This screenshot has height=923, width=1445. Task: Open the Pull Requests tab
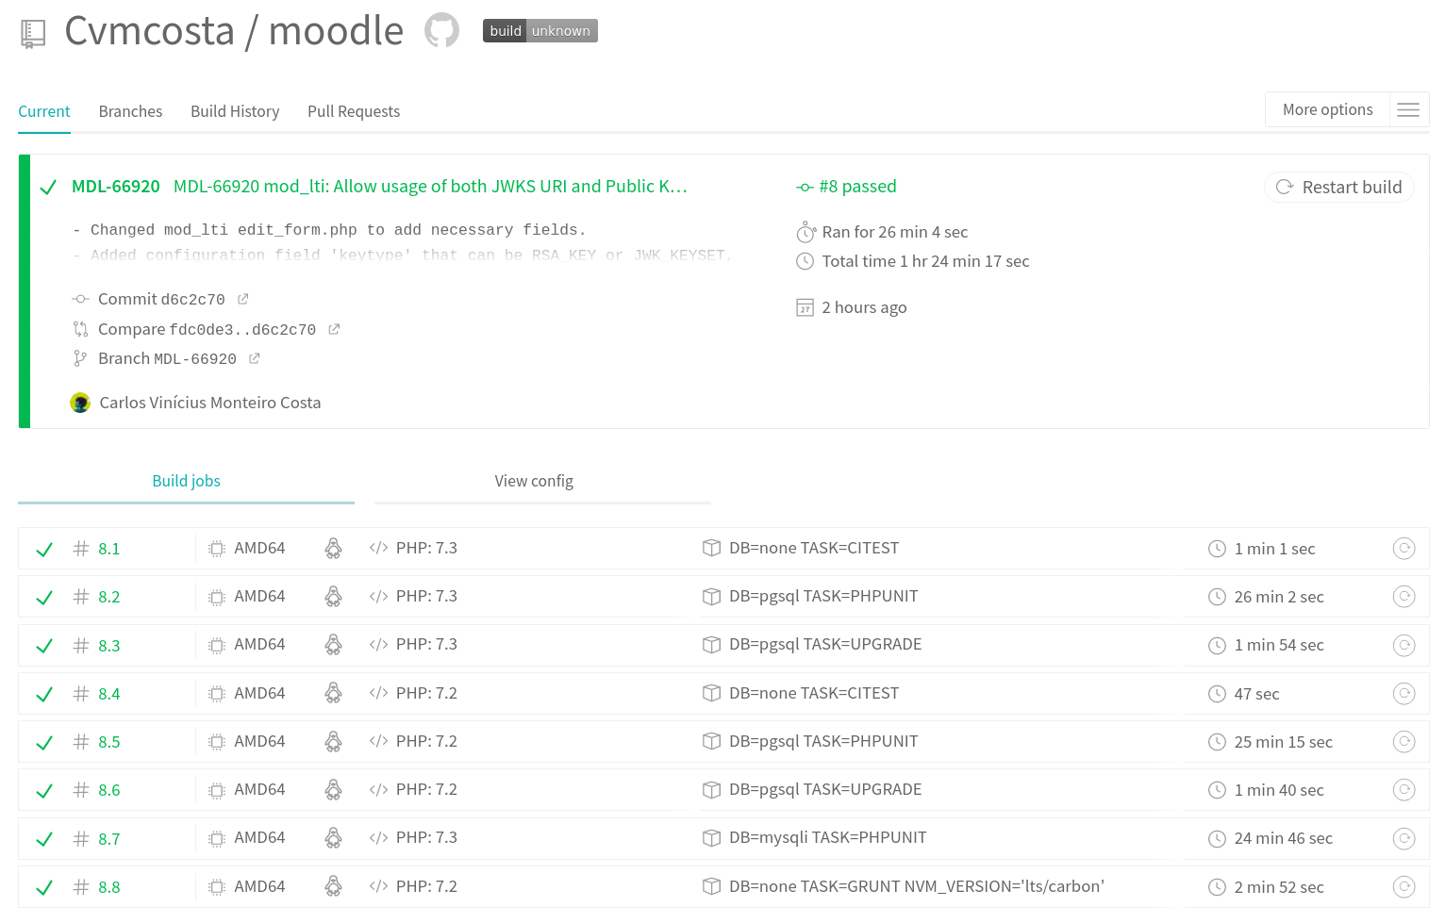pos(354,111)
